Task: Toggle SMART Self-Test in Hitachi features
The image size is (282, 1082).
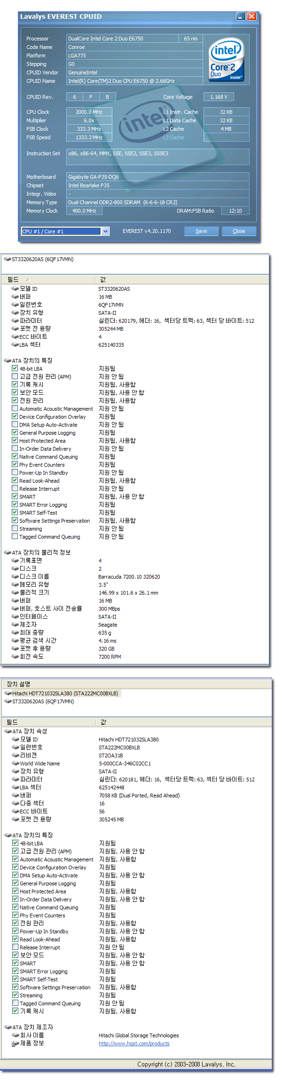Action: (x=16, y=979)
